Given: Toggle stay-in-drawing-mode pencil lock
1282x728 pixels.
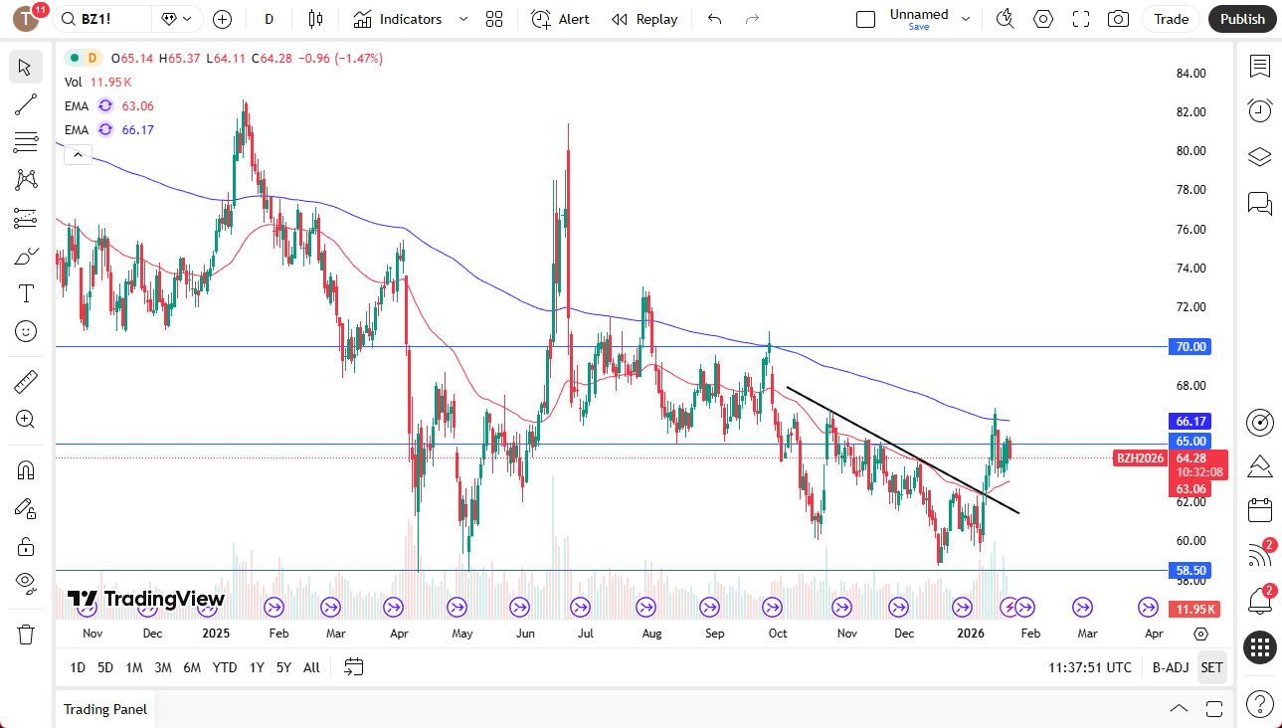Looking at the screenshot, I should 26,508.
